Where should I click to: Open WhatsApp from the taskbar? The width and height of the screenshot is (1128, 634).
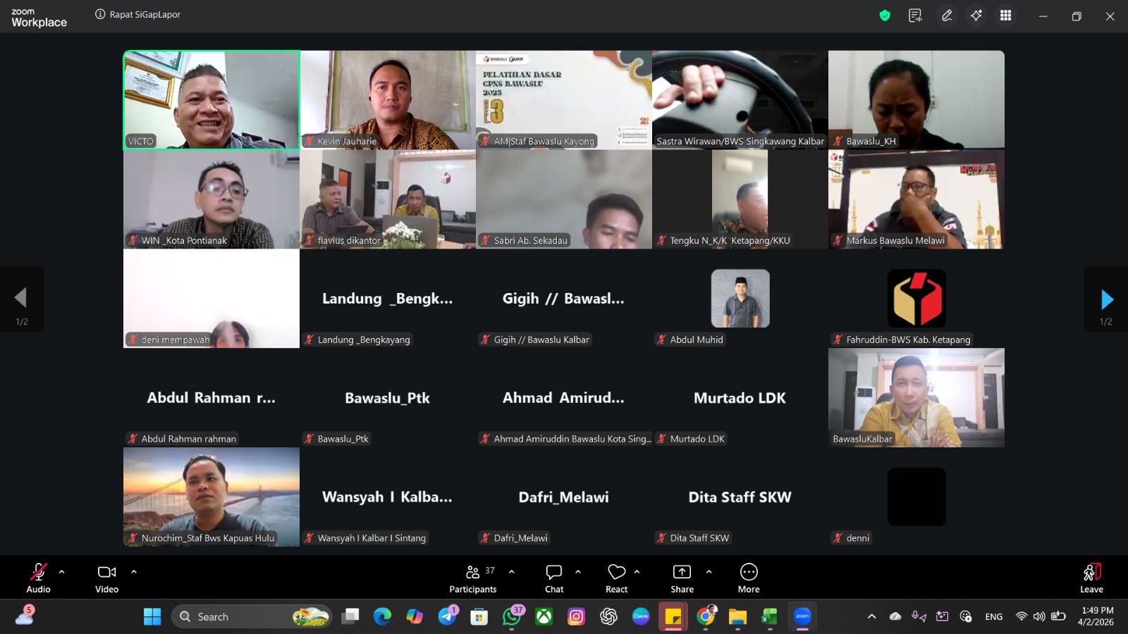[x=513, y=617]
